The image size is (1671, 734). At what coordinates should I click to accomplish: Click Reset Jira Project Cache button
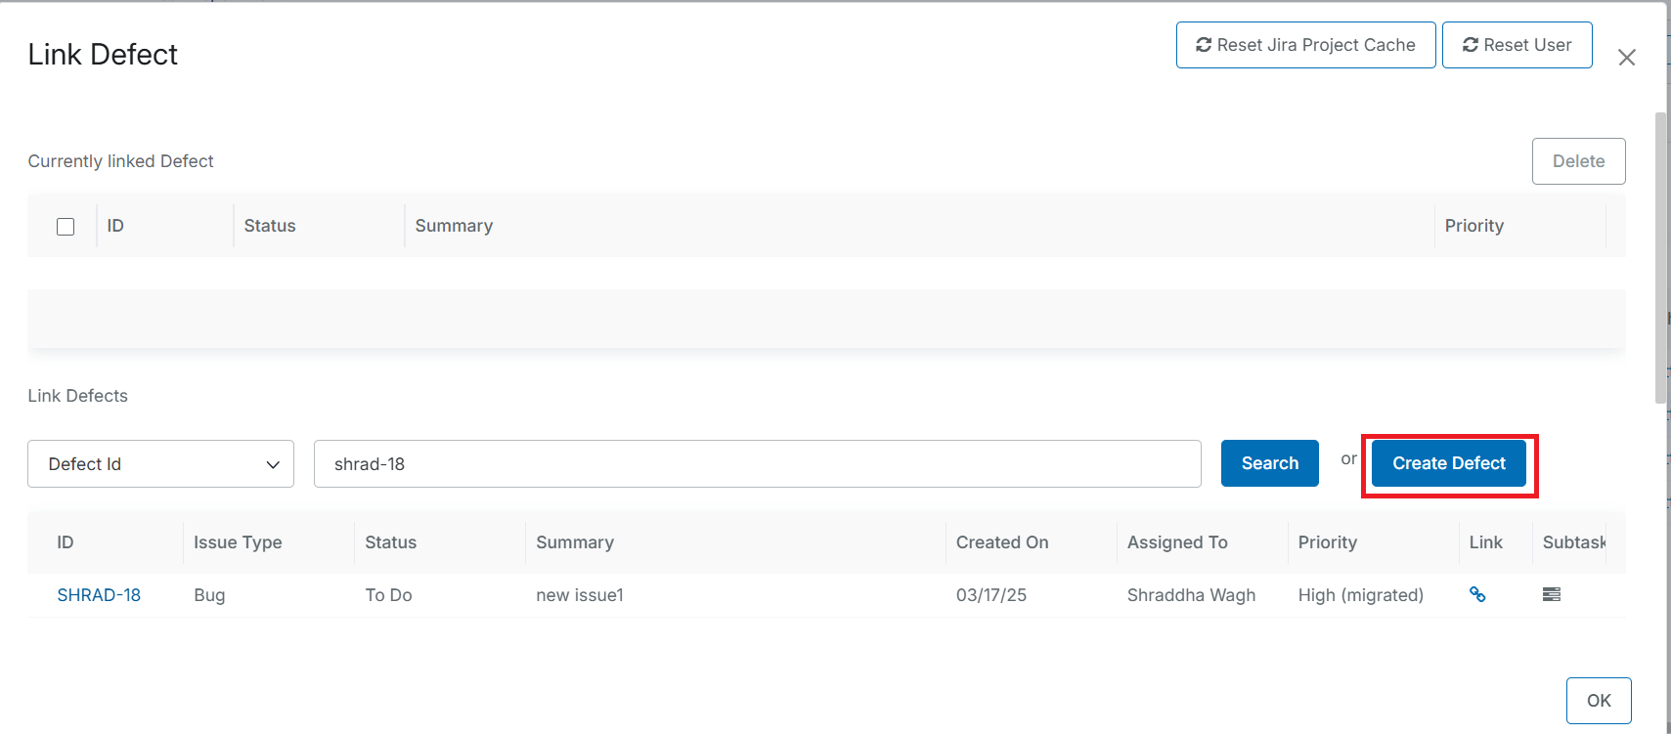[x=1304, y=45]
